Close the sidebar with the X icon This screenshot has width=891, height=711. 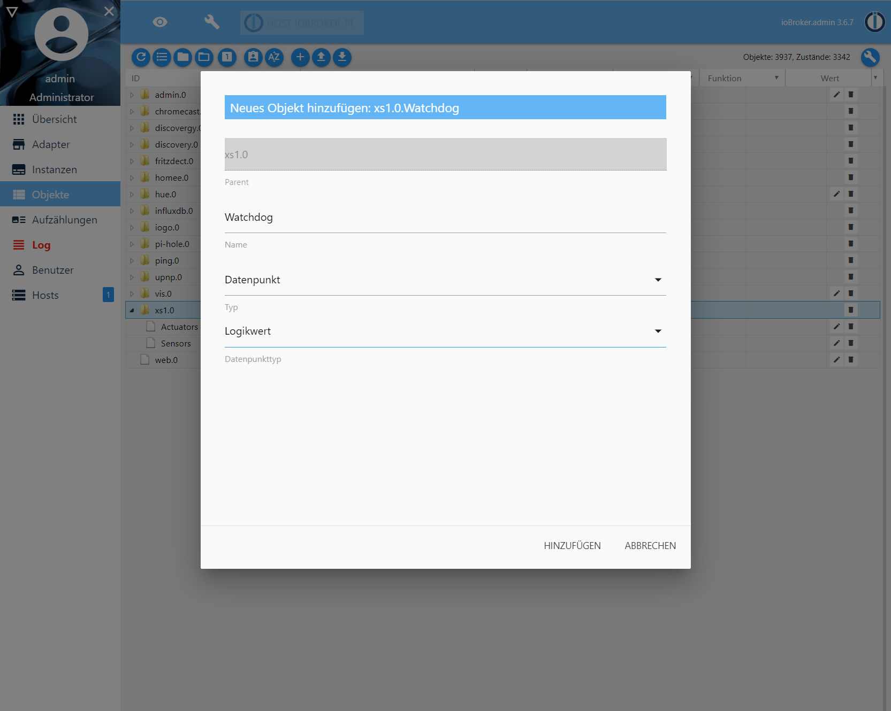click(109, 11)
